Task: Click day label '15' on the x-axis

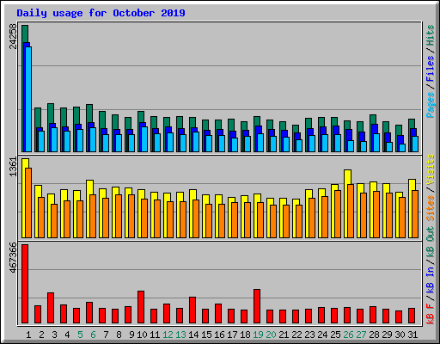Action: pos(206,335)
